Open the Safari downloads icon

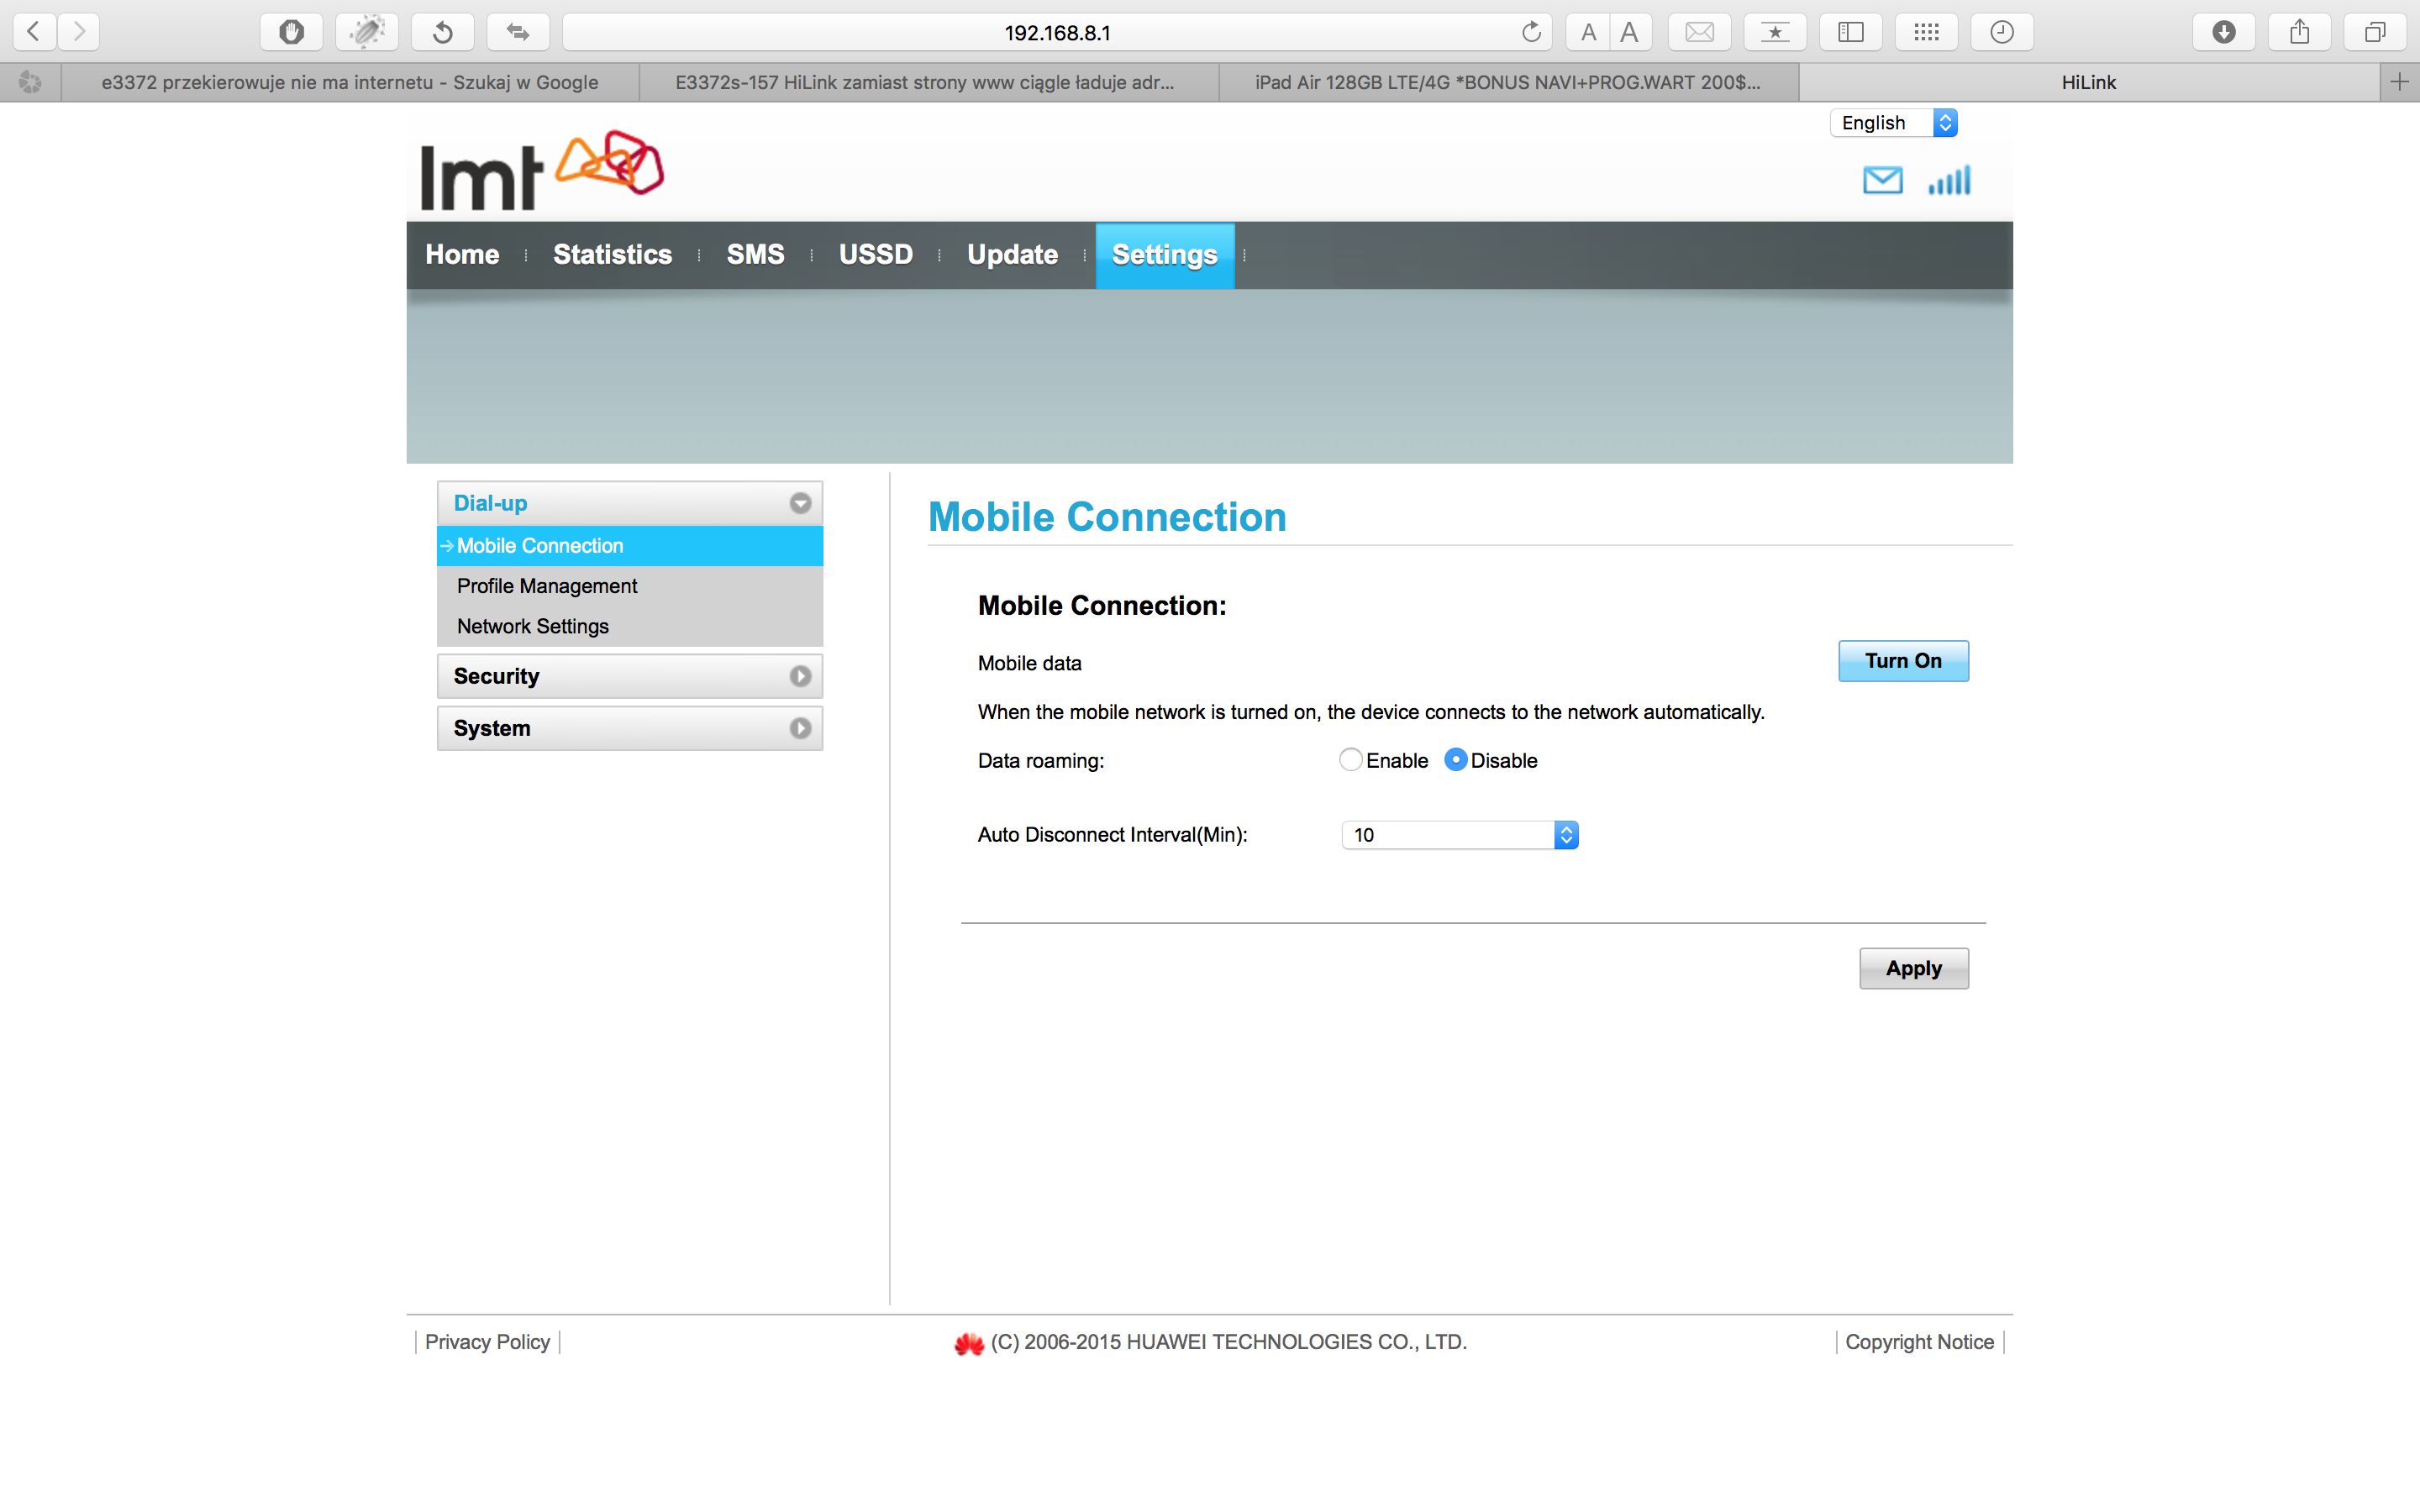[2223, 32]
